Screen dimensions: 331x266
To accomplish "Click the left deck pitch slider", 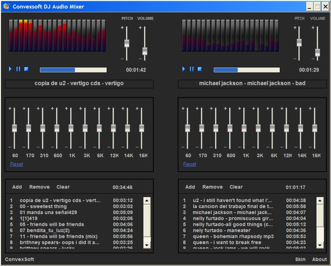I will (x=127, y=44).
